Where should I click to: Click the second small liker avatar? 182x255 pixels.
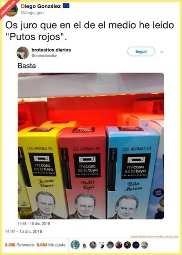pyautogui.click(x=84, y=245)
